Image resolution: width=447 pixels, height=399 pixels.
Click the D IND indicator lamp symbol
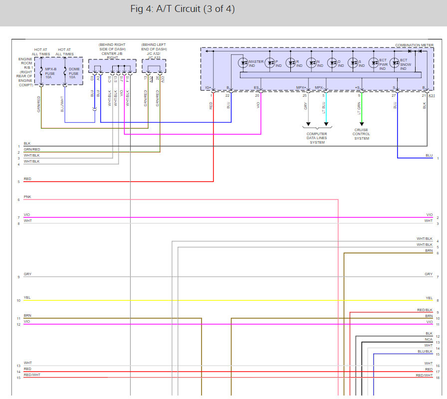coord(332,63)
